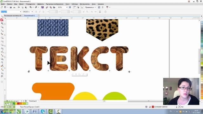Click the vertical scrollbar thumb
The image size is (203, 114).
click(x=200, y=61)
